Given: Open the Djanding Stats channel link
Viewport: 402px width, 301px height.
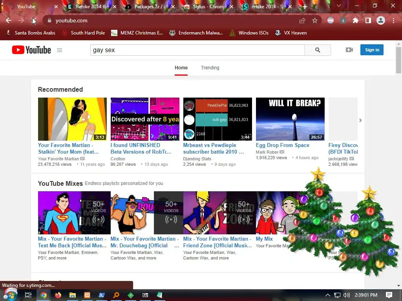Looking at the screenshot, I should (197, 159).
